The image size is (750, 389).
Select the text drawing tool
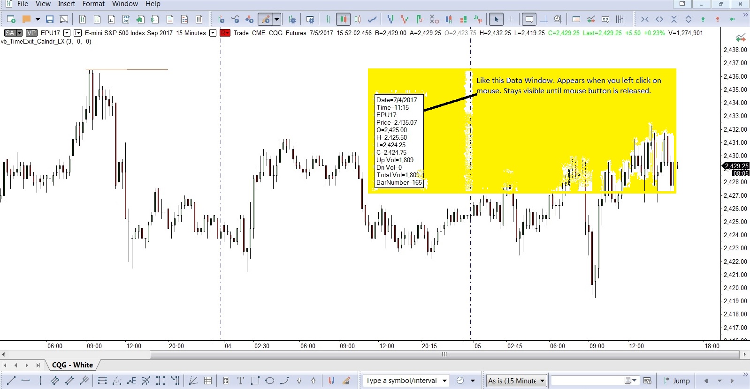(240, 381)
